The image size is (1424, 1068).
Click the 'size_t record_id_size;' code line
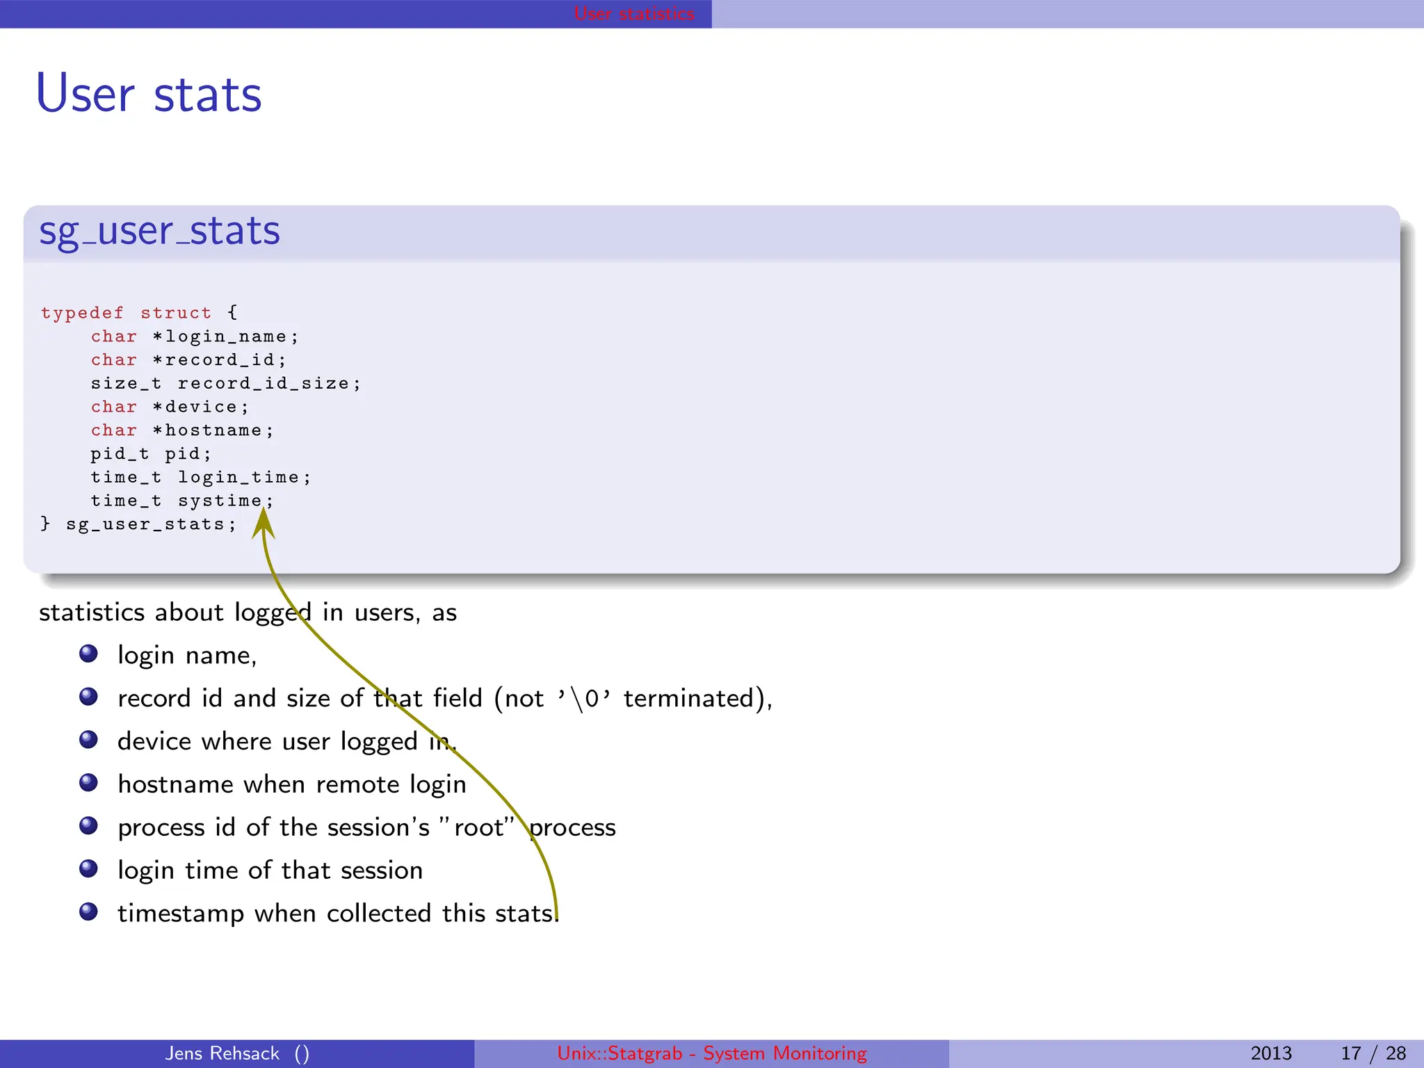click(x=226, y=384)
